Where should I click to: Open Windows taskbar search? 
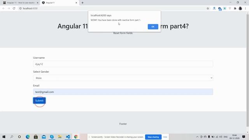click(x=12, y=136)
